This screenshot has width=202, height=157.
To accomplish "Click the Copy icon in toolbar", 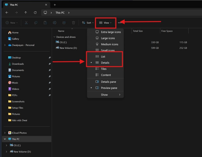I will coord(36,23).
